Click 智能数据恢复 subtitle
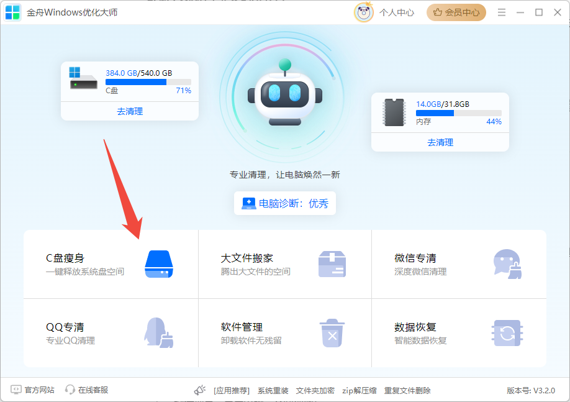Screen dimensions: 570x402 (x=420, y=341)
